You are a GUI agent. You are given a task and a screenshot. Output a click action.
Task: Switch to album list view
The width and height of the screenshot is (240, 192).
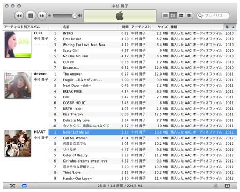pos(173,16)
